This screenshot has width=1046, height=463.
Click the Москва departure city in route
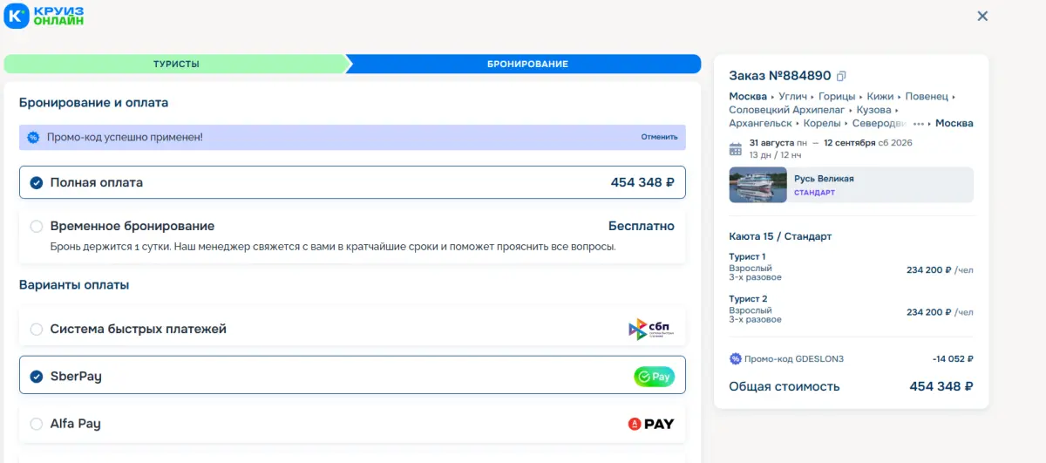[x=748, y=96]
